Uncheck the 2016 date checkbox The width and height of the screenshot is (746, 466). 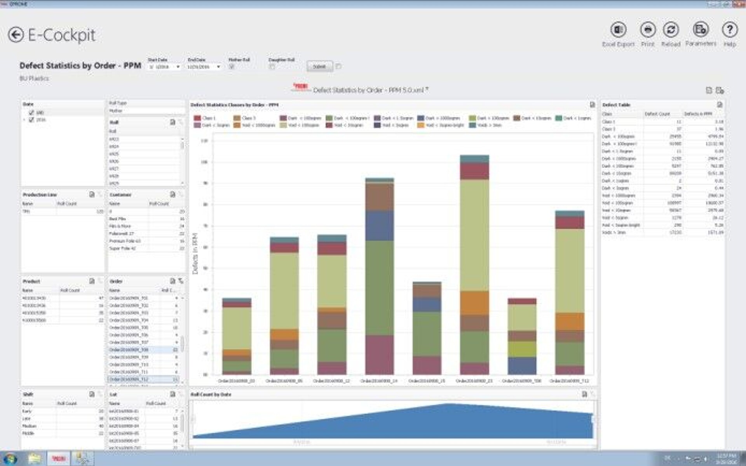(31, 120)
